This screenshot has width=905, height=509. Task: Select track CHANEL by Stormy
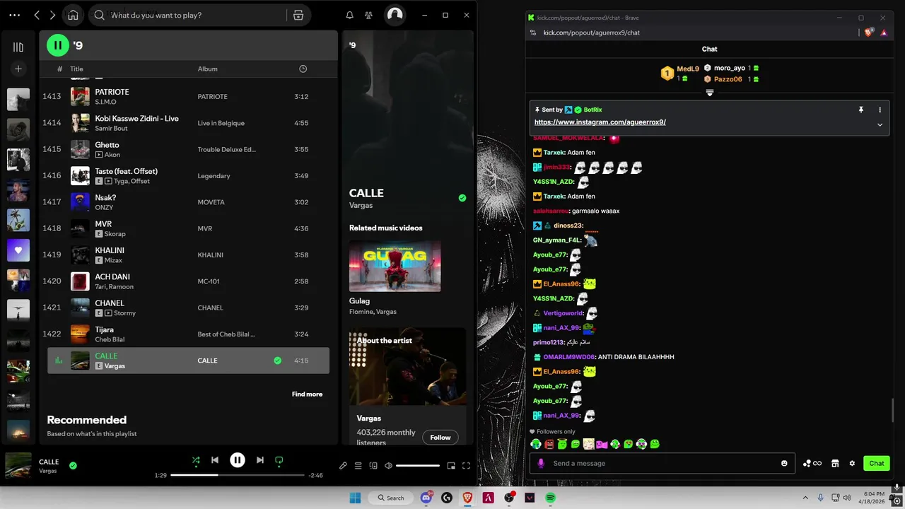click(x=188, y=308)
